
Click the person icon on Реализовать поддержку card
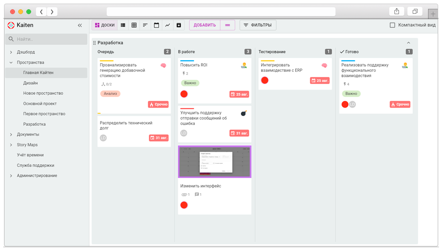(405, 65)
